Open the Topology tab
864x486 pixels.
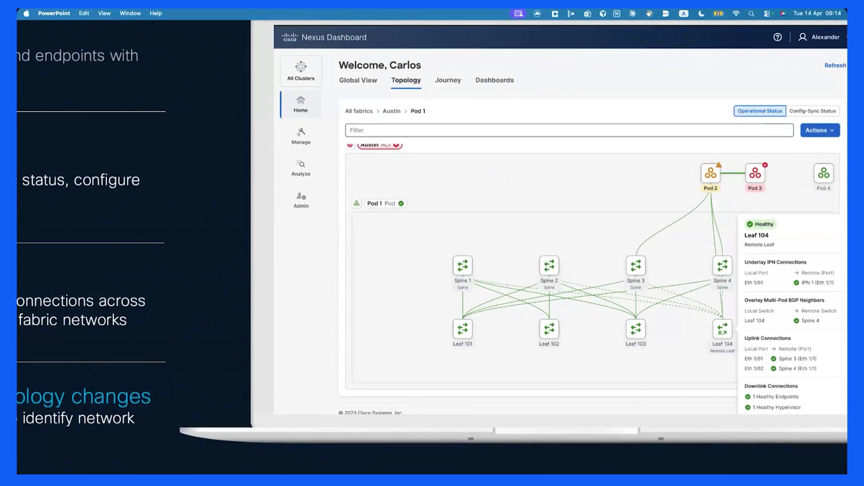click(406, 80)
